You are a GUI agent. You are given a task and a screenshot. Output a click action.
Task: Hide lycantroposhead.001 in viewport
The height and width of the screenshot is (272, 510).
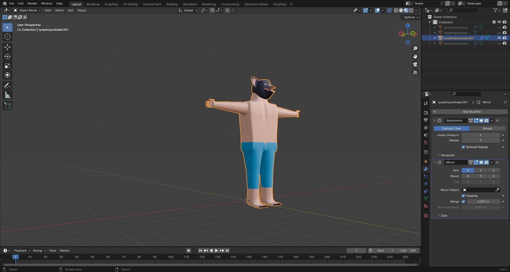(499, 38)
